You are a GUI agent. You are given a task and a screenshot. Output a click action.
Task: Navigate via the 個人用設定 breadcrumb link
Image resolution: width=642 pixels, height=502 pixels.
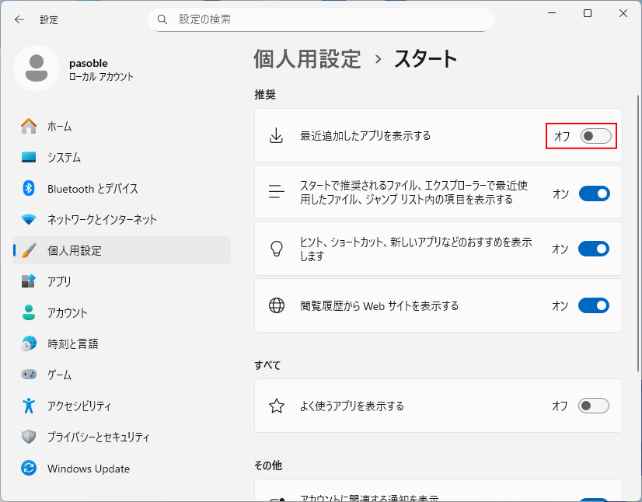coord(306,58)
